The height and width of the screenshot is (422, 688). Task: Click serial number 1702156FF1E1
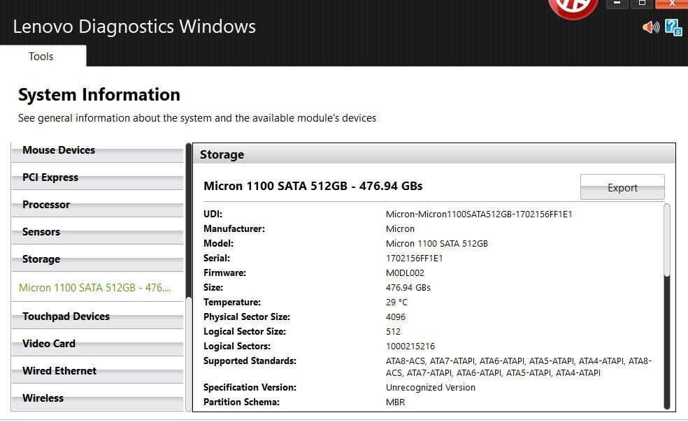(414, 259)
